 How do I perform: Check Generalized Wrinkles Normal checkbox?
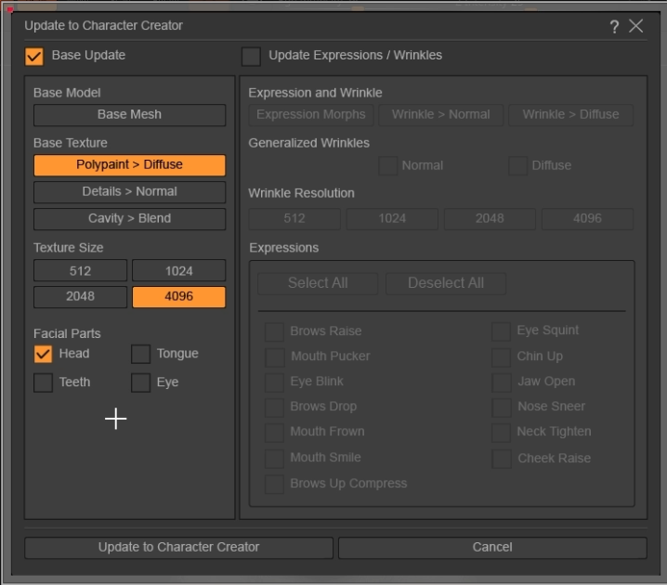[x=388, y=165]
